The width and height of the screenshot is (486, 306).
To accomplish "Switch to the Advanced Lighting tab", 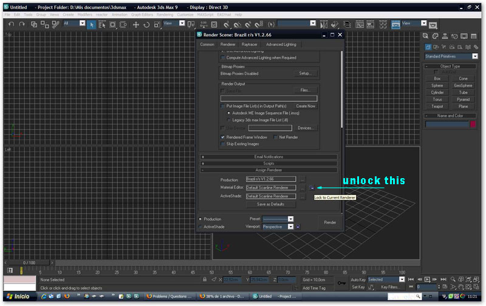I will pyautogui.click(x=281, y=44).
